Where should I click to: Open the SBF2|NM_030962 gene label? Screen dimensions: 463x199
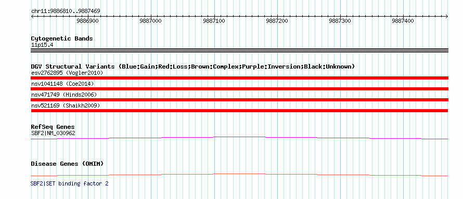pos(53,133)
